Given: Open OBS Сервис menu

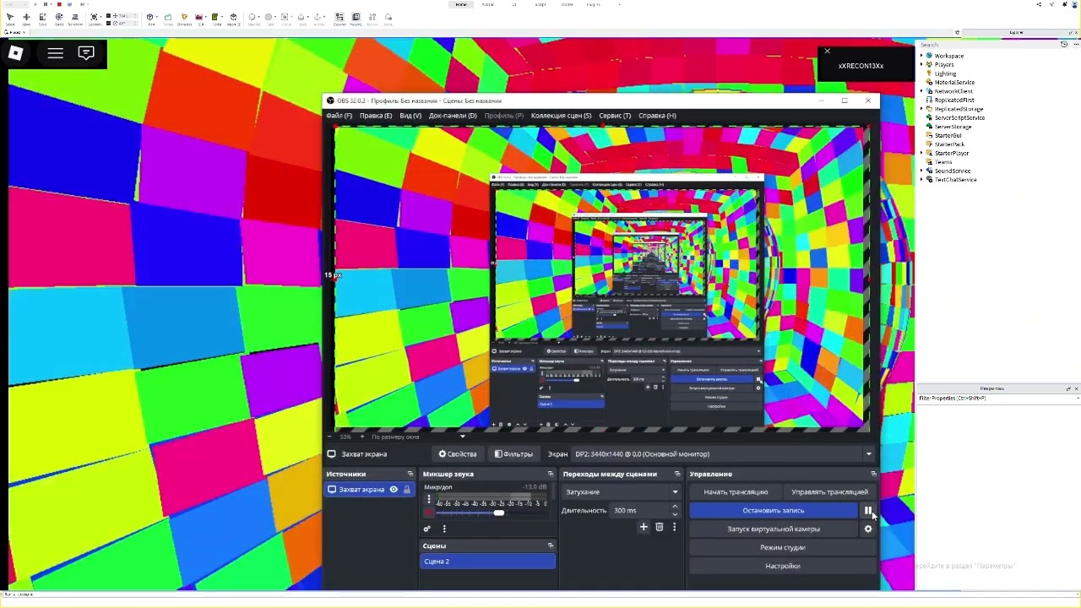Looking at the screenshot, I should point(615,116).
